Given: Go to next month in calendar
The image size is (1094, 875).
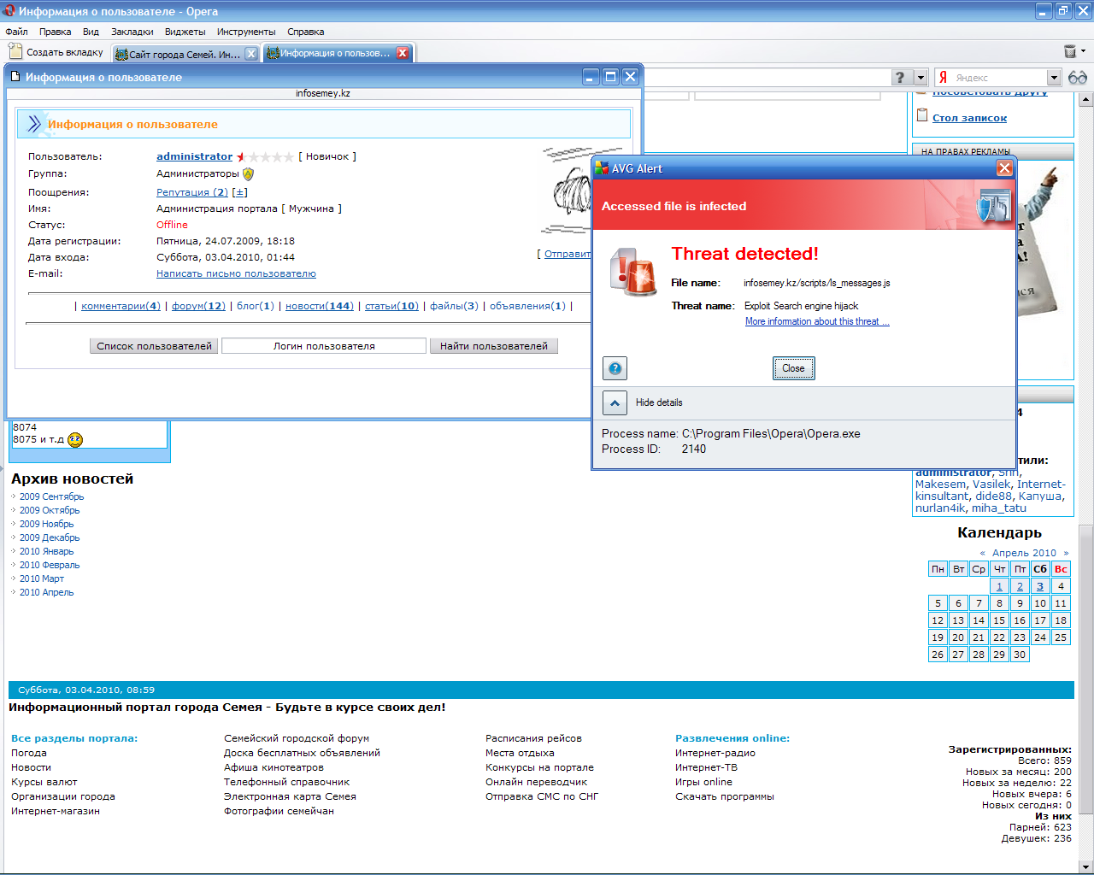Looking at the screenshot, I should pyautogui.click(x=1066, y=553).
